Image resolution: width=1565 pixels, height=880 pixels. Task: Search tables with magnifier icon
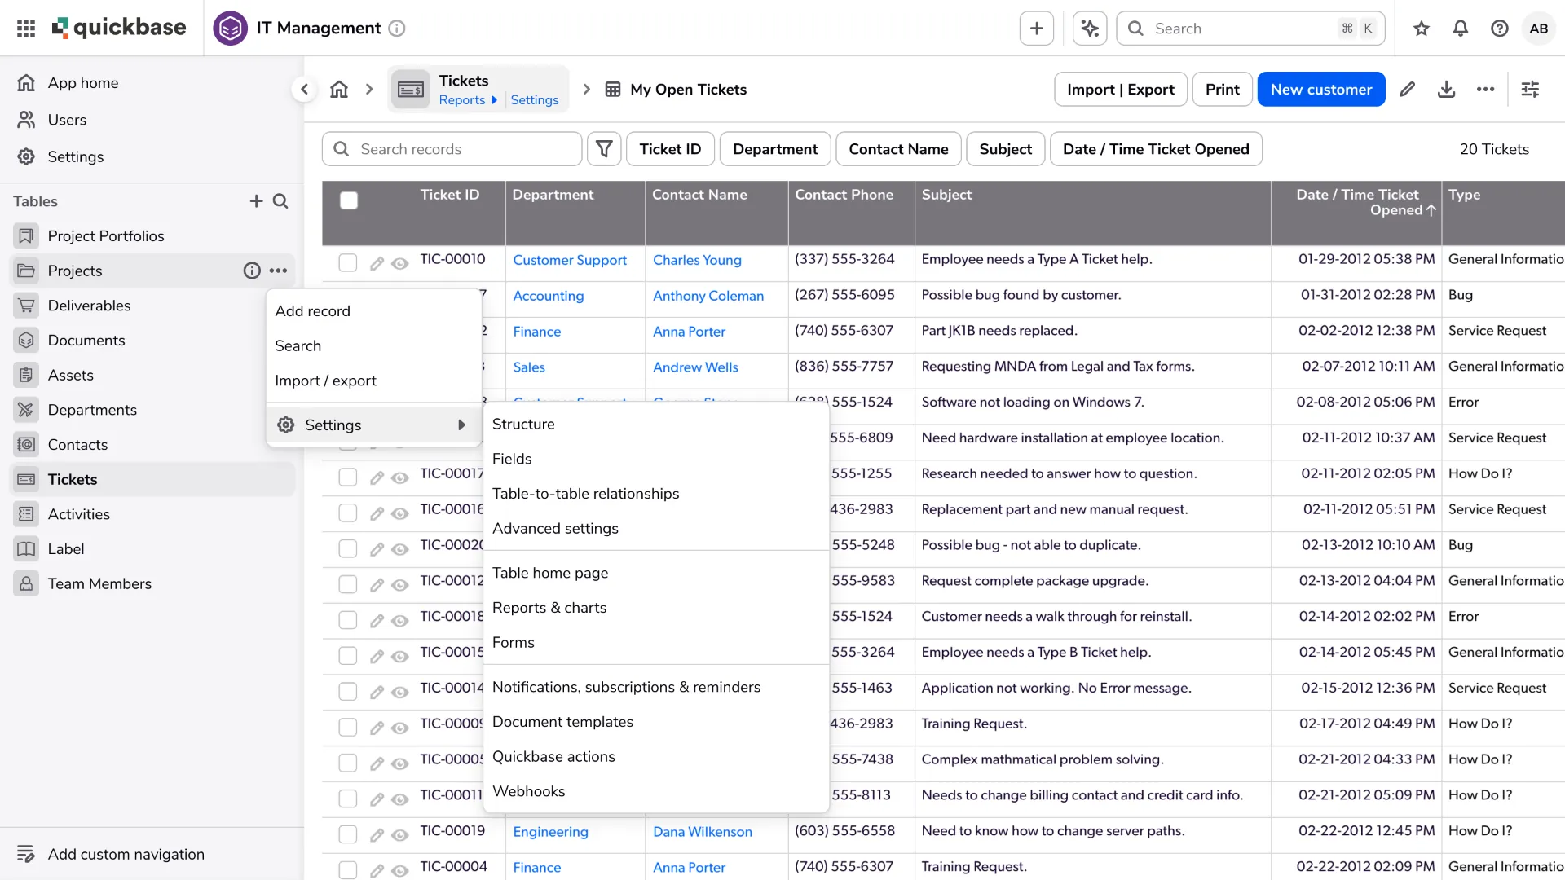[x=280, y=201]
